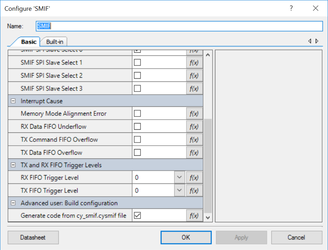This screenshot has width=328, height=250.
Task: Open the dialog help question mark
Action: tap(291, 8)
